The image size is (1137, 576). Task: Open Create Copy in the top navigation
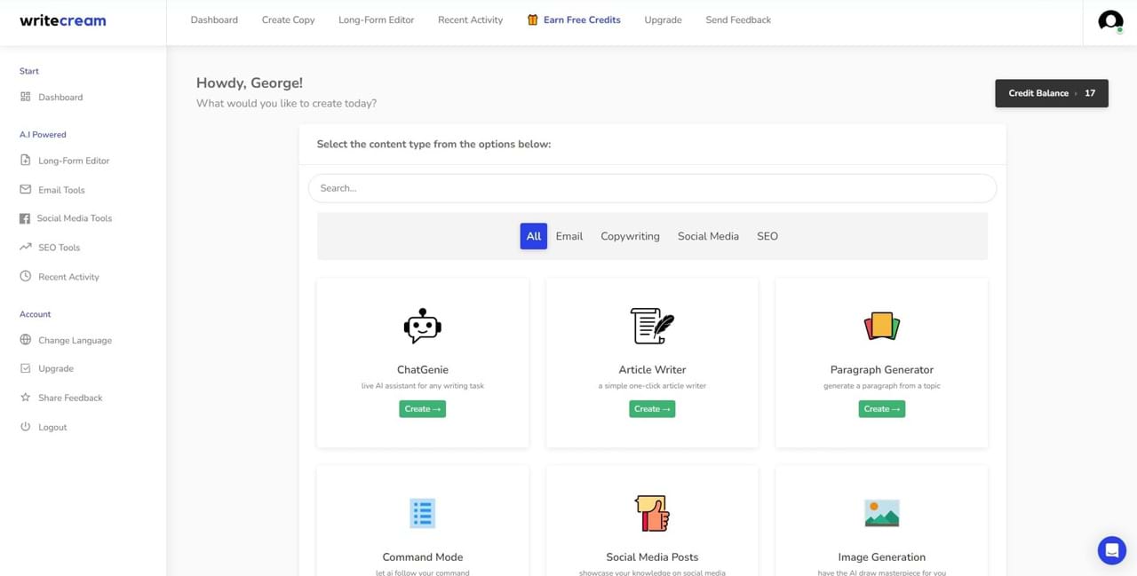pos(289,20)
